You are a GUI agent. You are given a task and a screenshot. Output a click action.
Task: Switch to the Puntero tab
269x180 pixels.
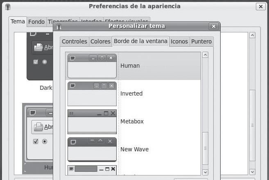(x=201, y=41)
